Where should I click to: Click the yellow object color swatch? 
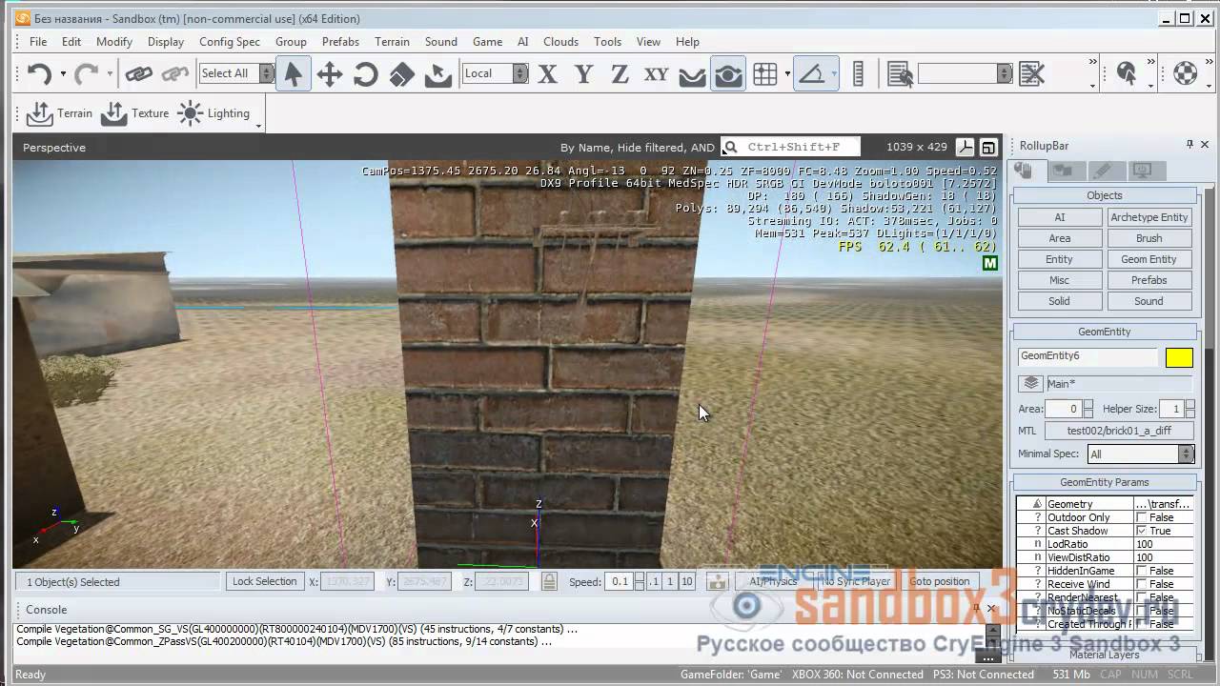[1179, 357]
